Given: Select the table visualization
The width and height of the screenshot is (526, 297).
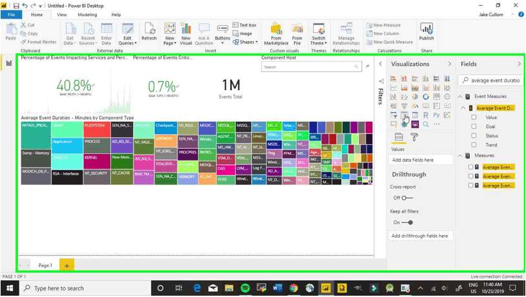Looking at the screenshot, I should pos(404,115).
